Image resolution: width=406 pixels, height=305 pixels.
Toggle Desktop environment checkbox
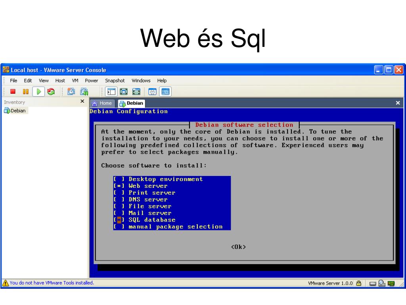coord(119,179)
